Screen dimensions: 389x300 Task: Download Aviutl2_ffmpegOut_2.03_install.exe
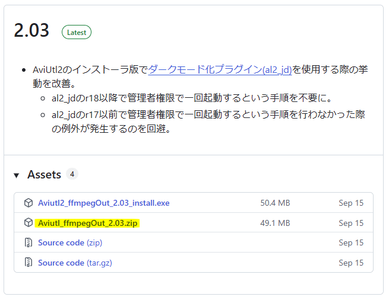(x=103, y=203)
